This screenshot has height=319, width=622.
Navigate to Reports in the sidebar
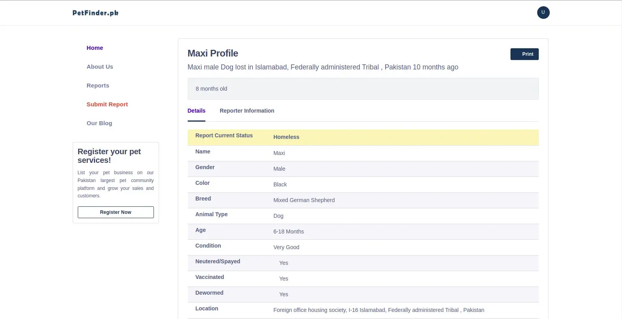(x=98, y=86)
